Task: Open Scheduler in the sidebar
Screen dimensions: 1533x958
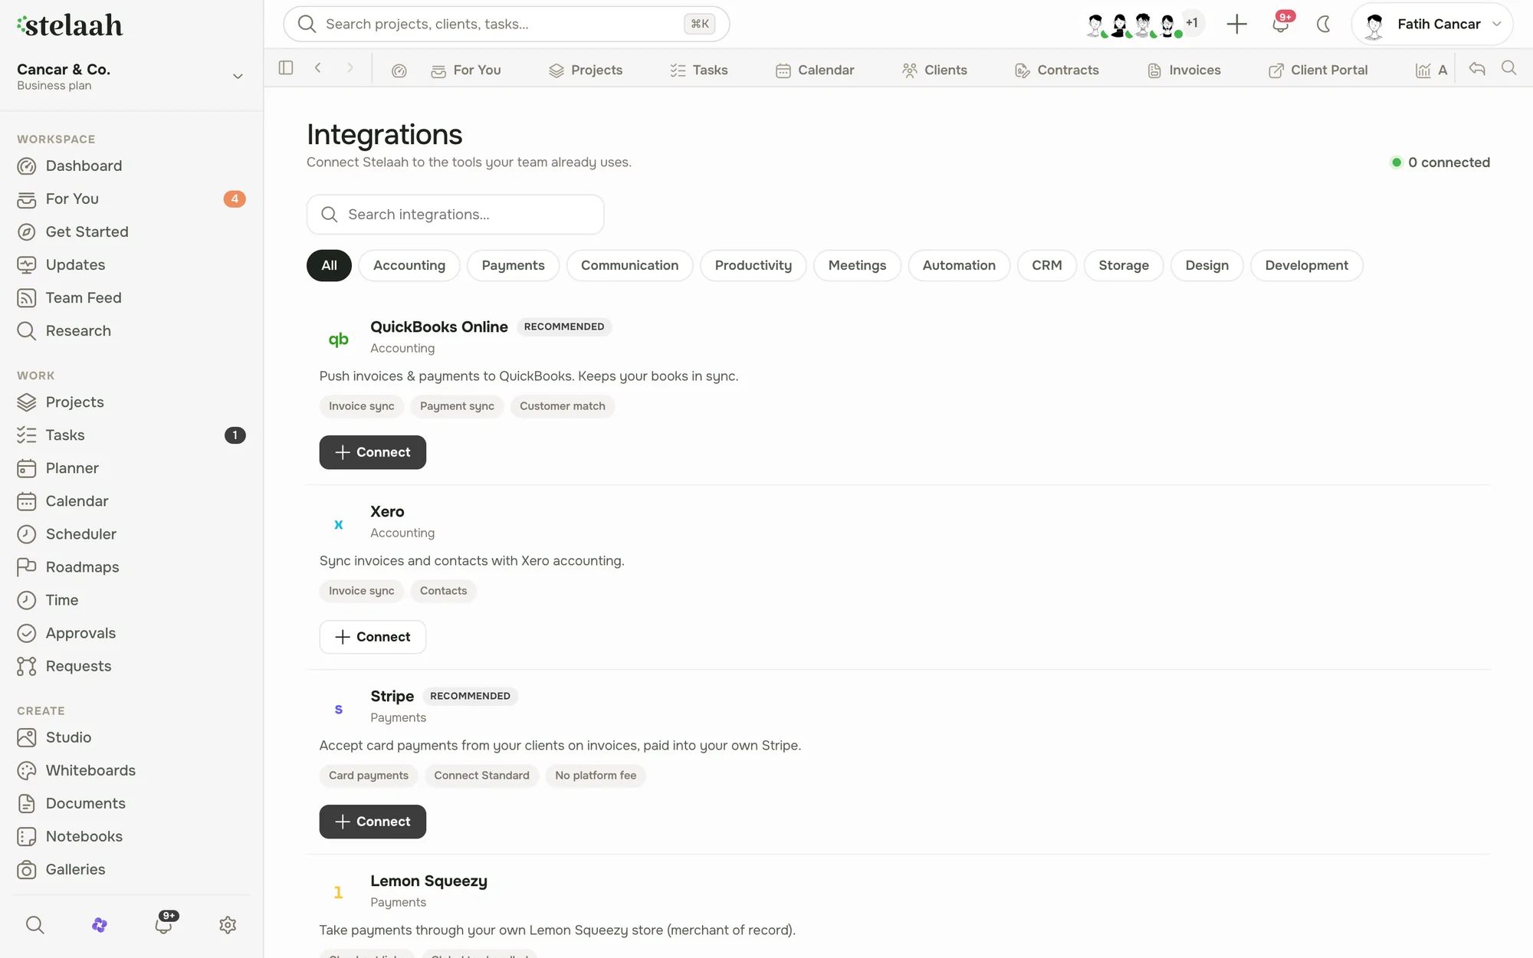Action: click(x=132, y=534)
